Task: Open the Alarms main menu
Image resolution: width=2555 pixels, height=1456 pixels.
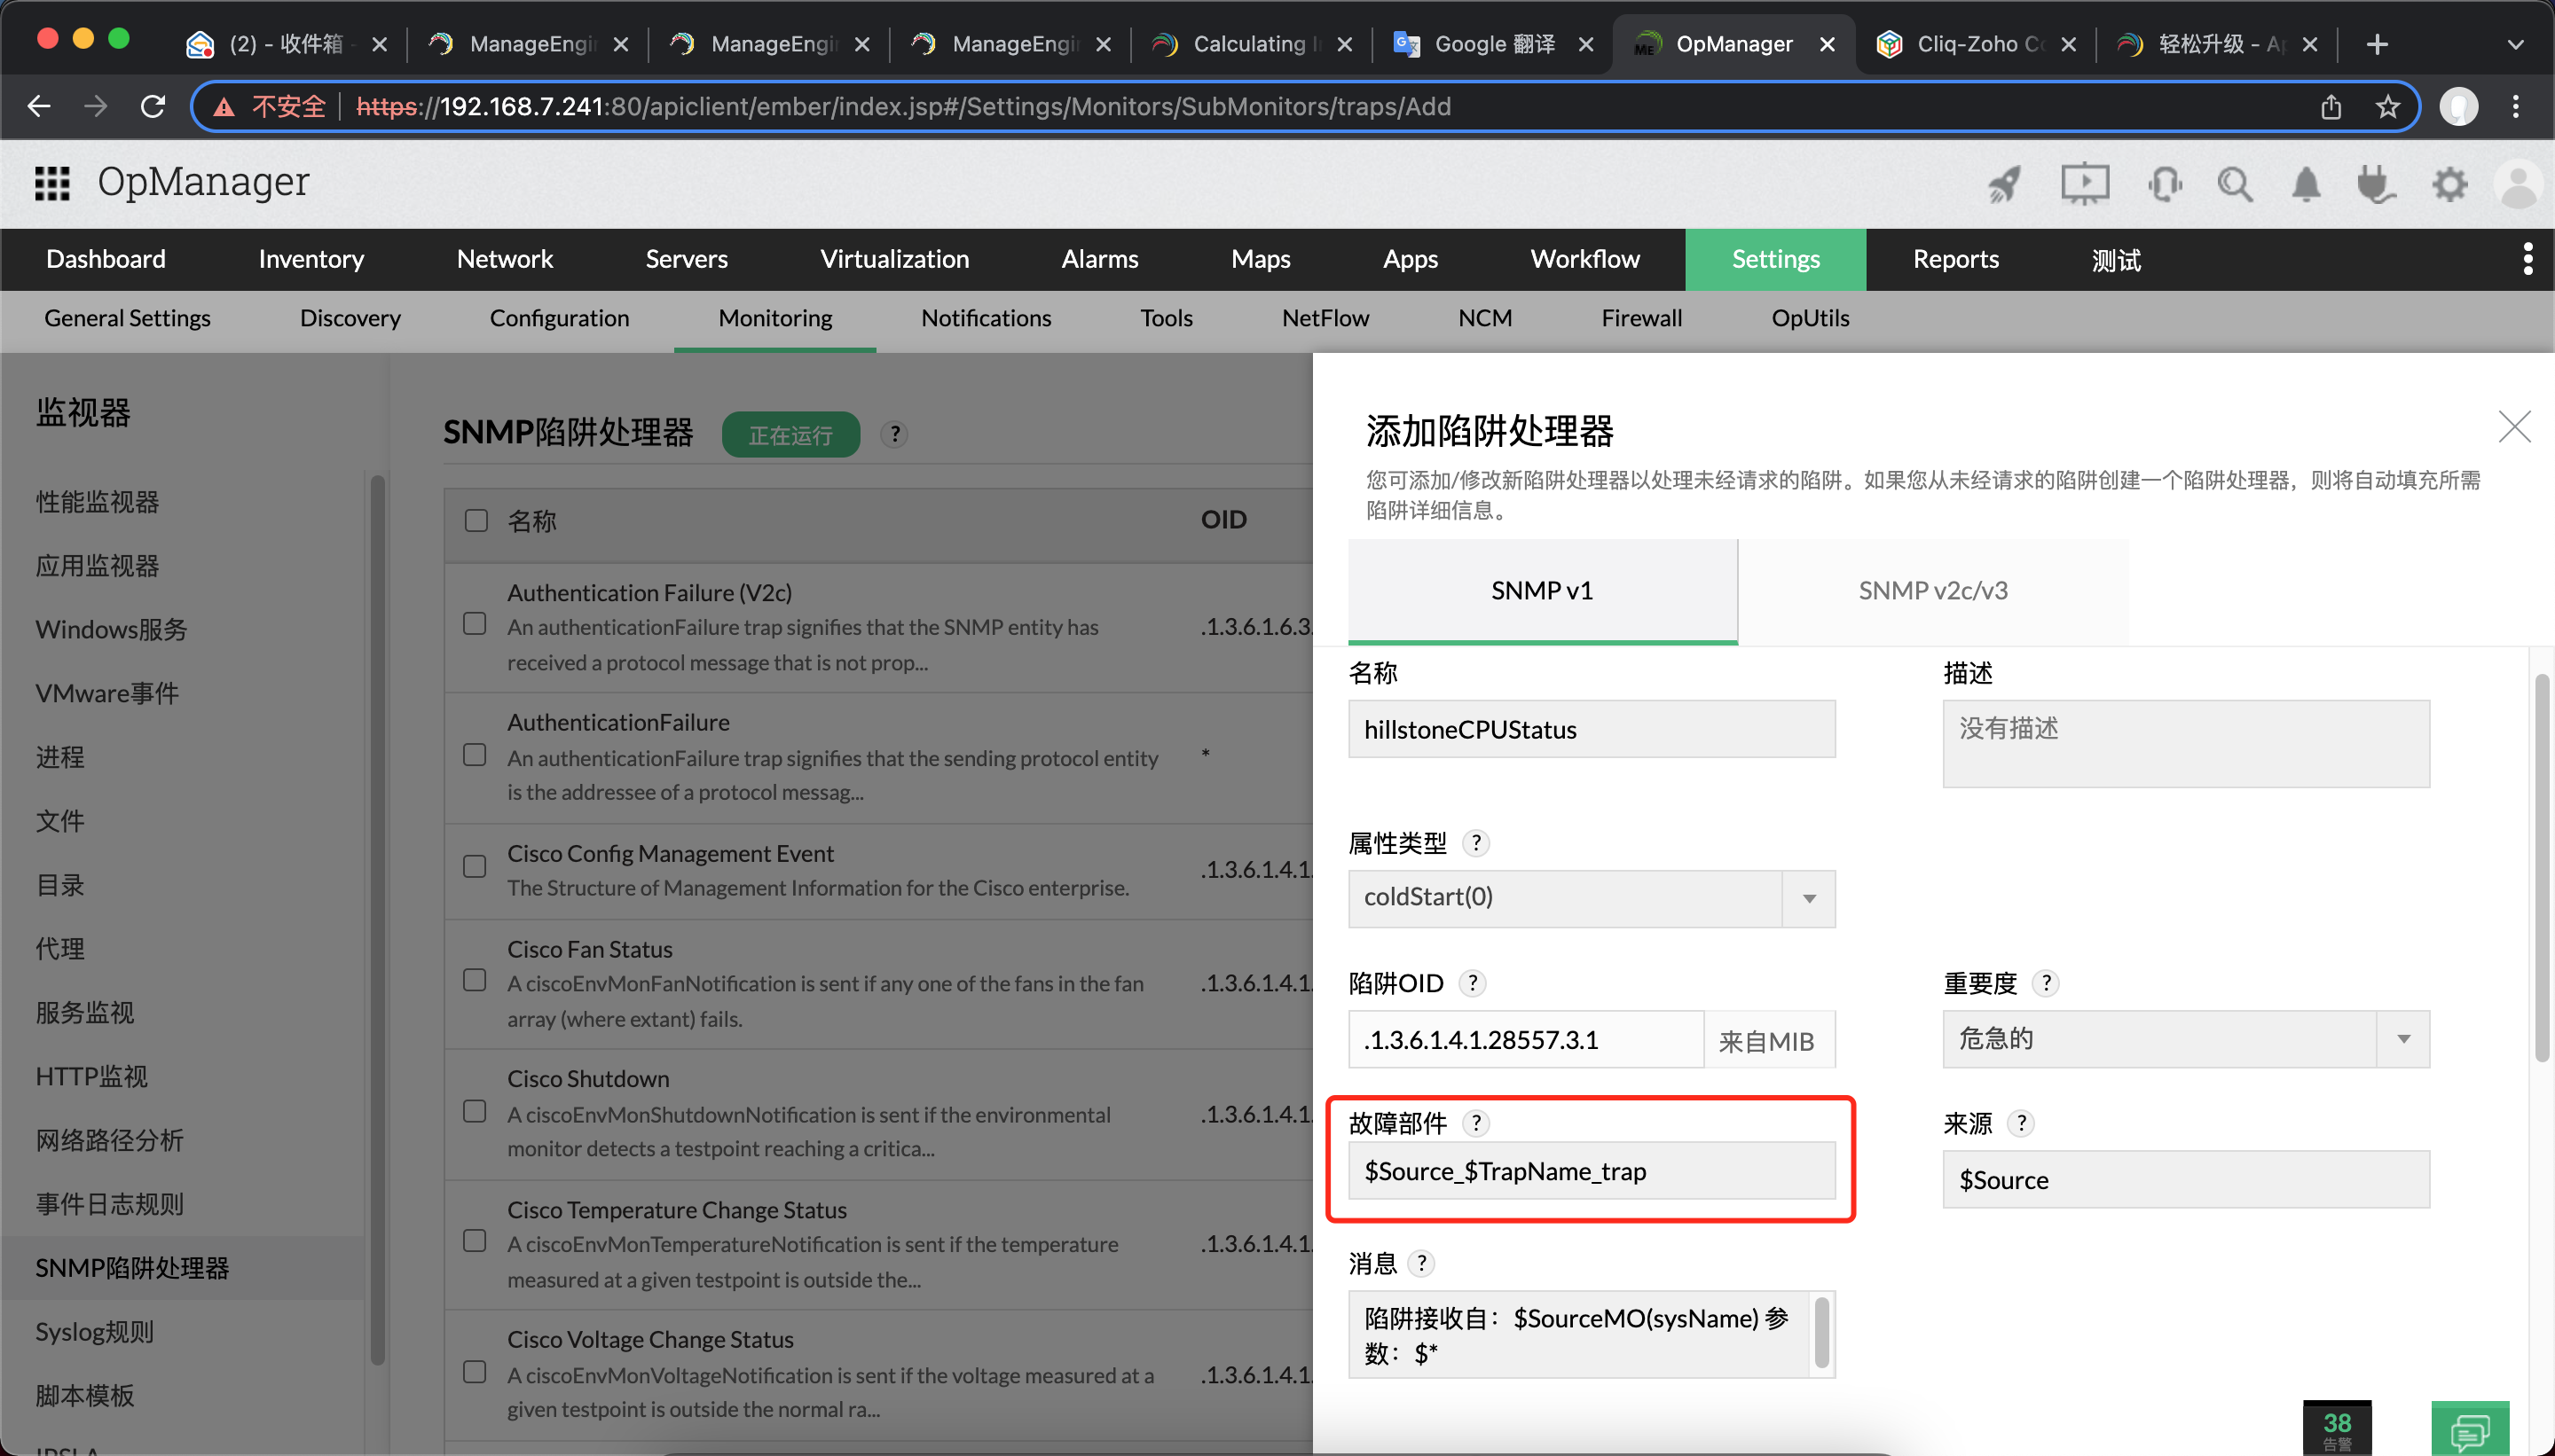Action: click(1099, 259)
